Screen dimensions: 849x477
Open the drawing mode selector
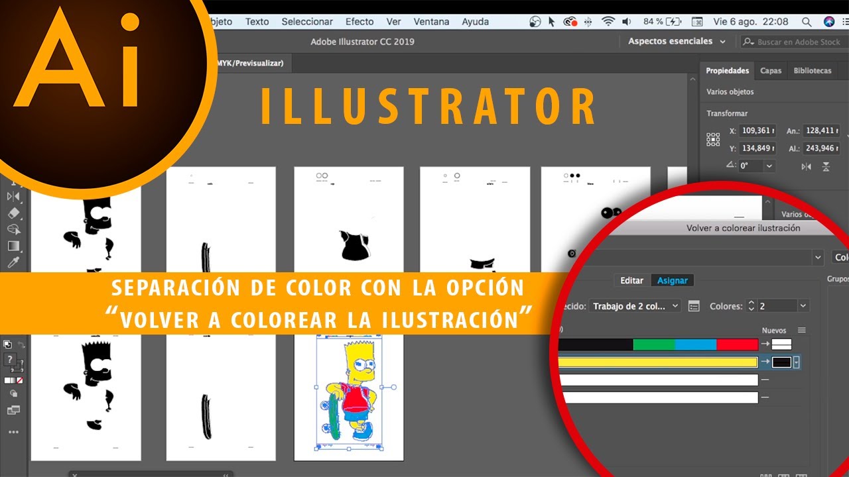(x=13, y=393)
